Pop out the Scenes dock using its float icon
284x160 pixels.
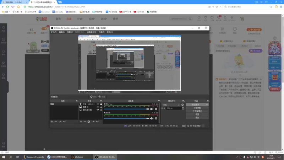pyautogui.click(x=77, y=101)
